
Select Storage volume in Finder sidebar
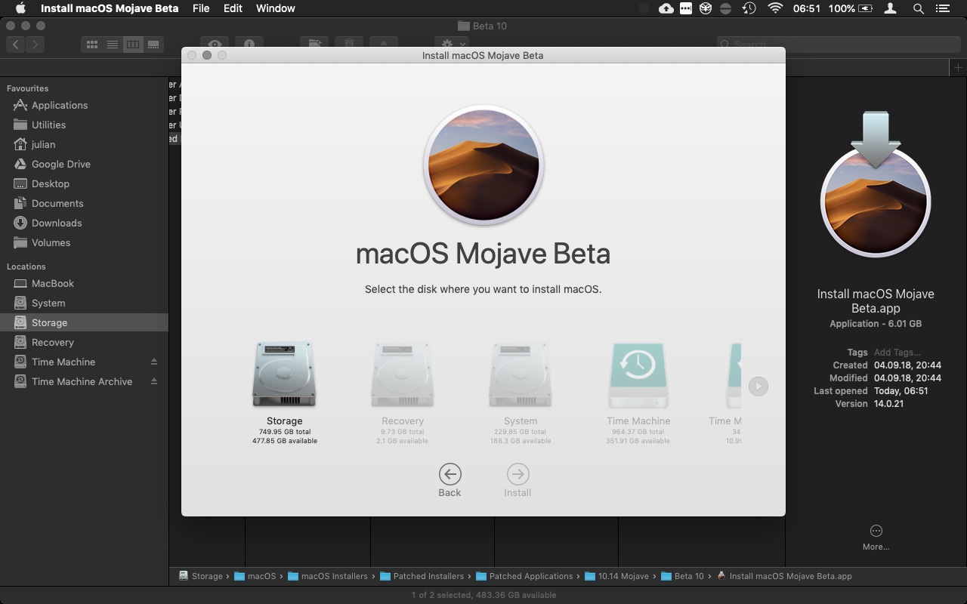[84, 322]
